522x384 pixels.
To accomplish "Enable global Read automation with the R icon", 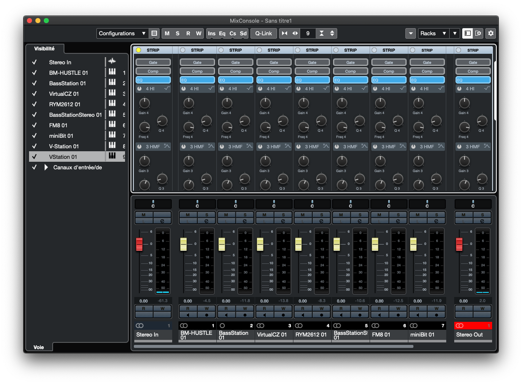I will click(188, 33).
